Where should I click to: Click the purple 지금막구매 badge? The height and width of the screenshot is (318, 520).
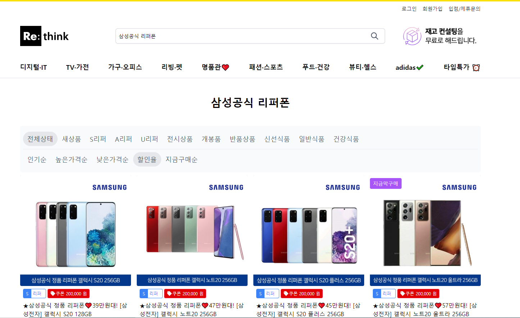385,183
